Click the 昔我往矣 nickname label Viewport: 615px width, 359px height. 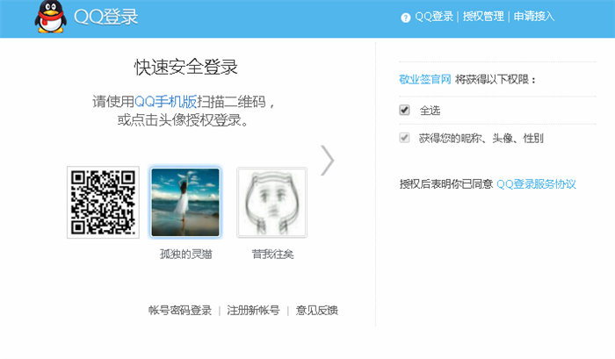click(271, 255)
